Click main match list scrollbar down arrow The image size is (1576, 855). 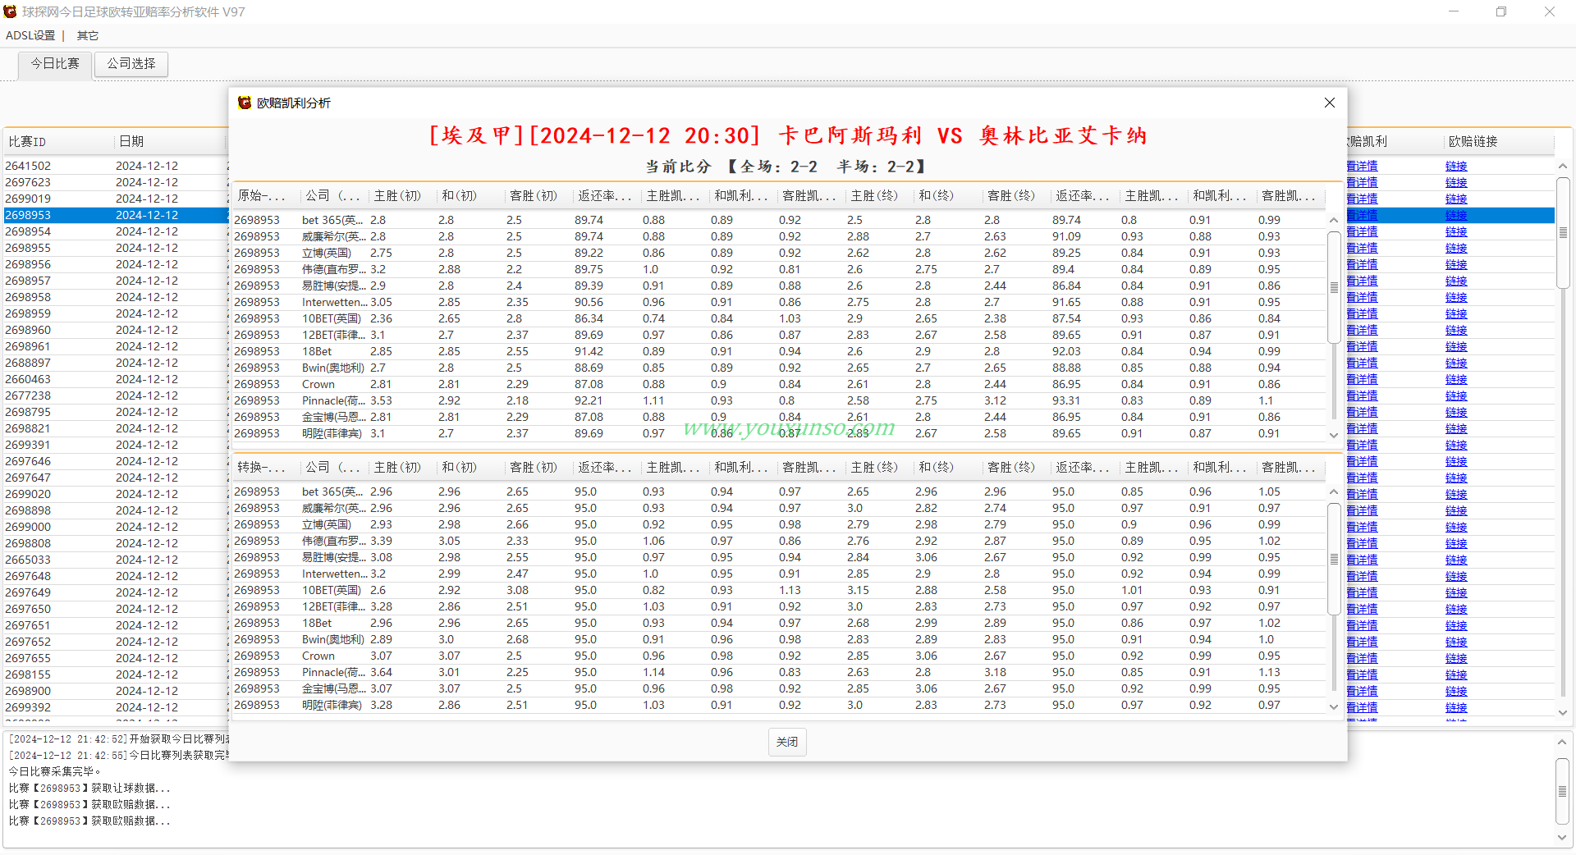pos(1563,713)
